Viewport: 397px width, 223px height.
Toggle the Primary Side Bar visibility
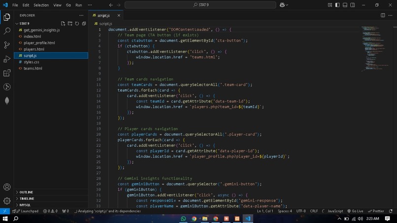pyautogui.click(x=337, y=5)
